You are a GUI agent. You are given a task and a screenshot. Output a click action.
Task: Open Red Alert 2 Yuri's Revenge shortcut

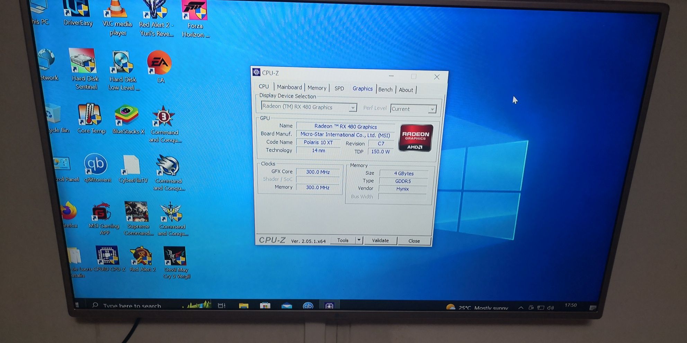tap(156, 17)
